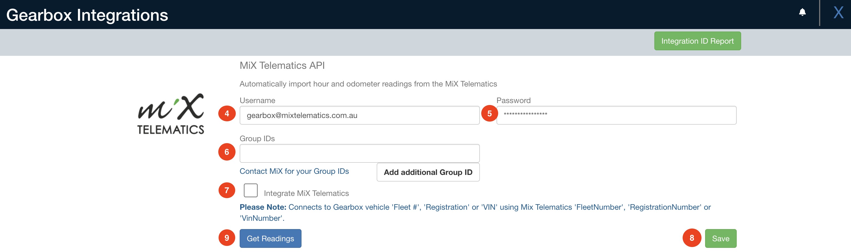Enable the Integrate MiX Telematics checkbox

click(250, 190)
